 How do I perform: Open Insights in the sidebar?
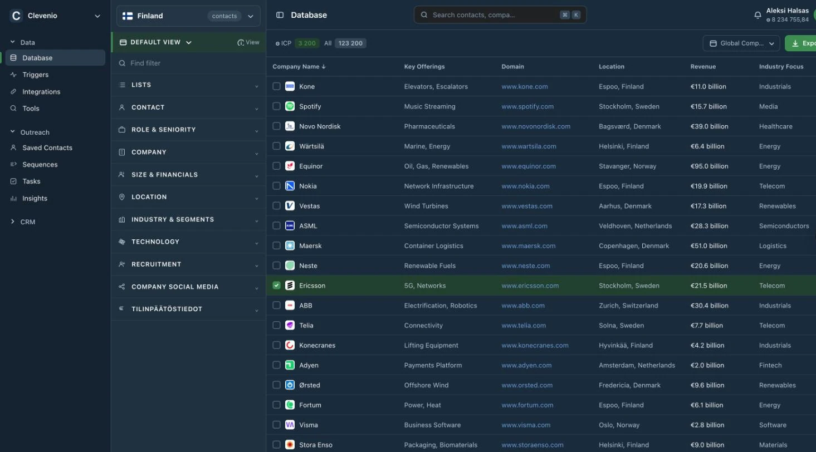[x=55, y=198]
